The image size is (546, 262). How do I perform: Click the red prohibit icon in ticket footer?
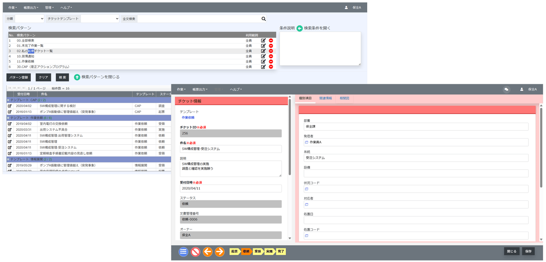tap(196, 252)
